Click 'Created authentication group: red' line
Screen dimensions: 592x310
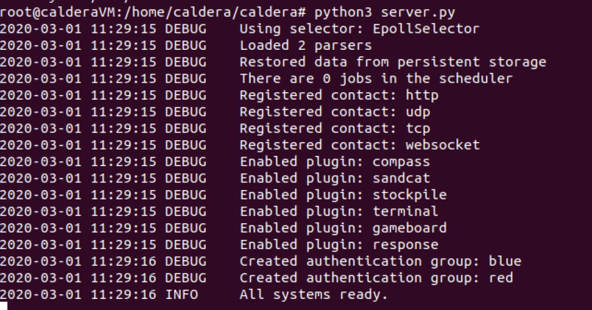tap(376, 278)
